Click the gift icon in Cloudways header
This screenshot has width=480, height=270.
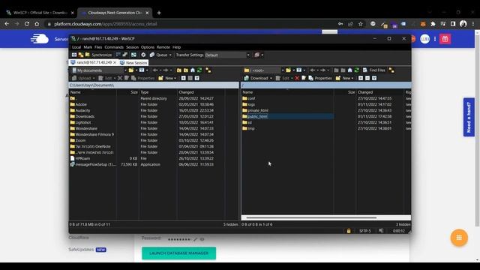pos(445,39)
